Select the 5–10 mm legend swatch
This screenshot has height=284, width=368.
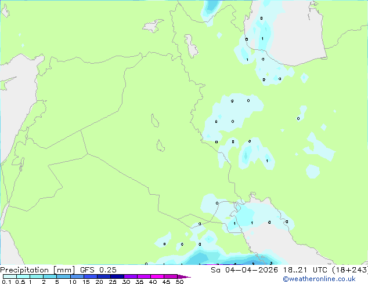pyautogui.click(x=63, y=276)
